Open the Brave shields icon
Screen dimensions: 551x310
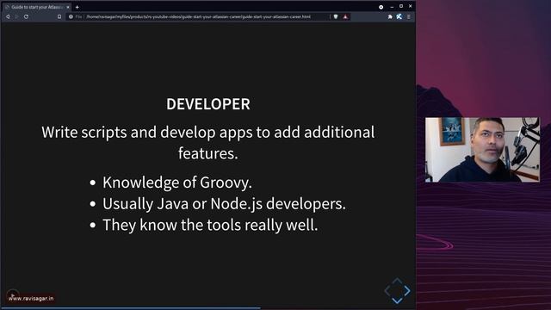click(x=336, y=16)
